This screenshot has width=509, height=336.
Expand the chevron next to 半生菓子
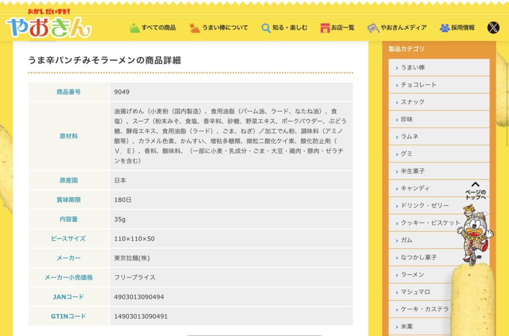pyautogui.click(x=397, y=171)
